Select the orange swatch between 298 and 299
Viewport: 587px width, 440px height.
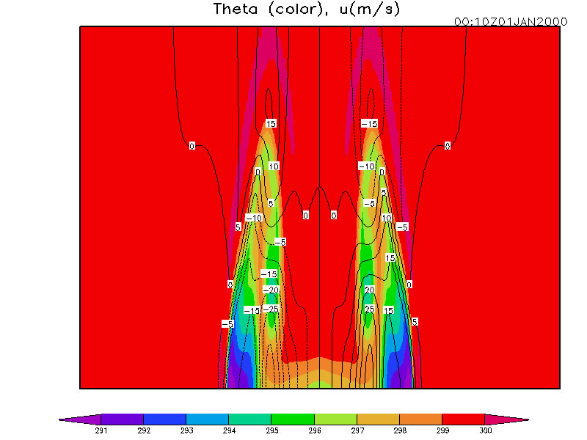420,419
